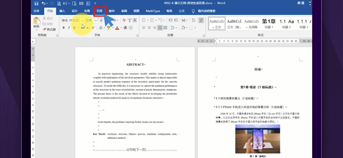Open customize quick access toolbar dropdown

tap(95, 3)
